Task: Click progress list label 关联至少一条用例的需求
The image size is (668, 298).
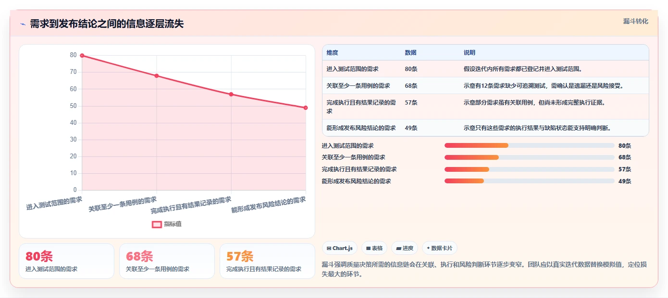Action: (x=354, y=157)
